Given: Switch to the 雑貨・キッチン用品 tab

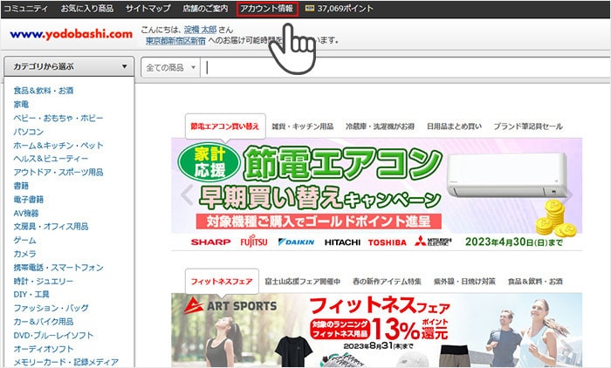Looking at the screenshot, I should click(303, 126).
